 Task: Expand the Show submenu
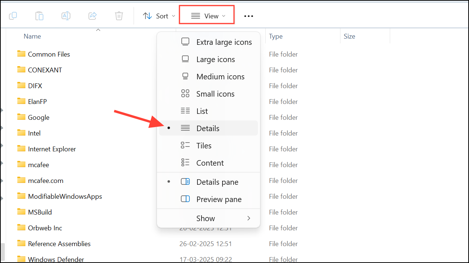(x=206, y=218)
